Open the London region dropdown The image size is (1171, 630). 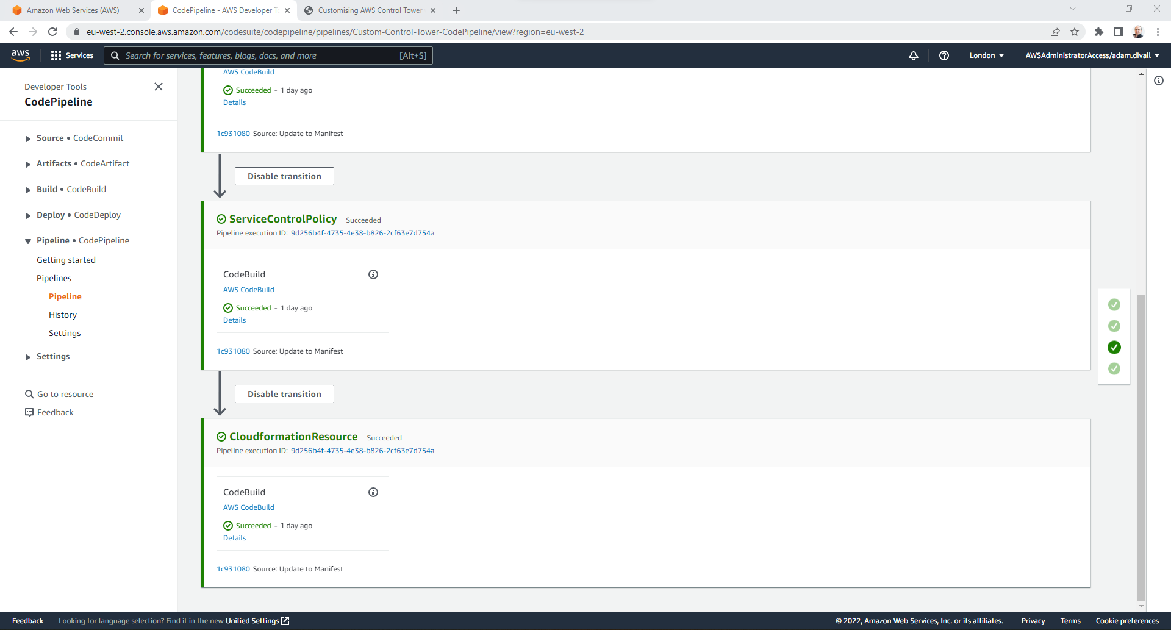986,55
